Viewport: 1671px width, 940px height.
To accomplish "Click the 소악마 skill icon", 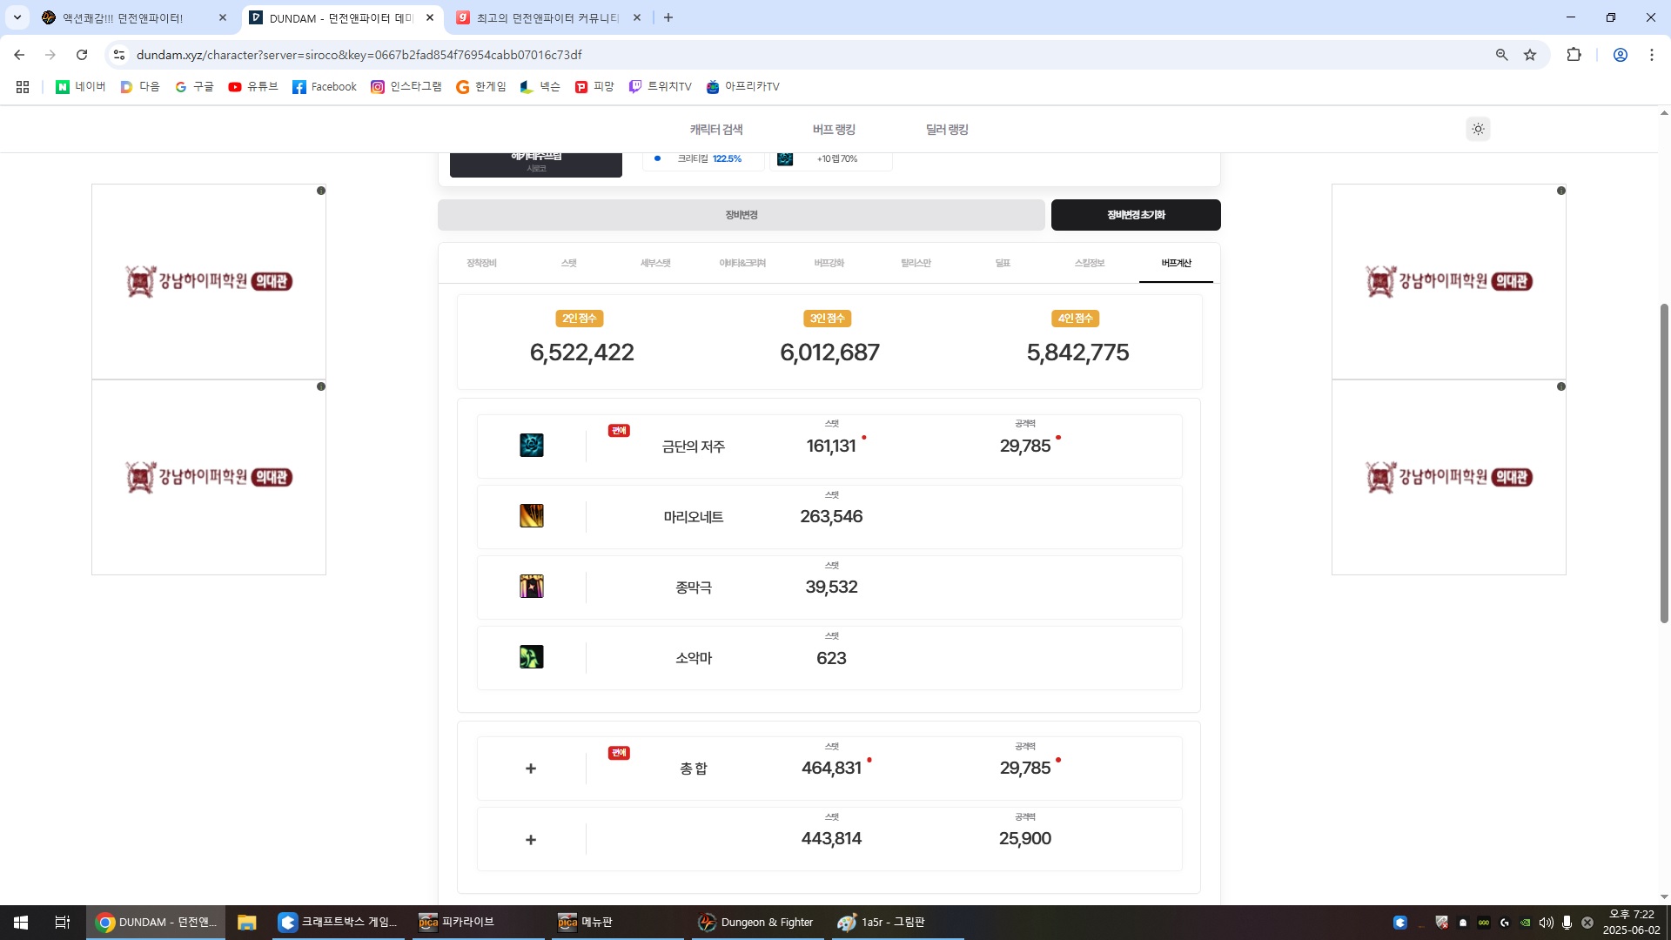I will pyautogui.click(x=532, y=657).
